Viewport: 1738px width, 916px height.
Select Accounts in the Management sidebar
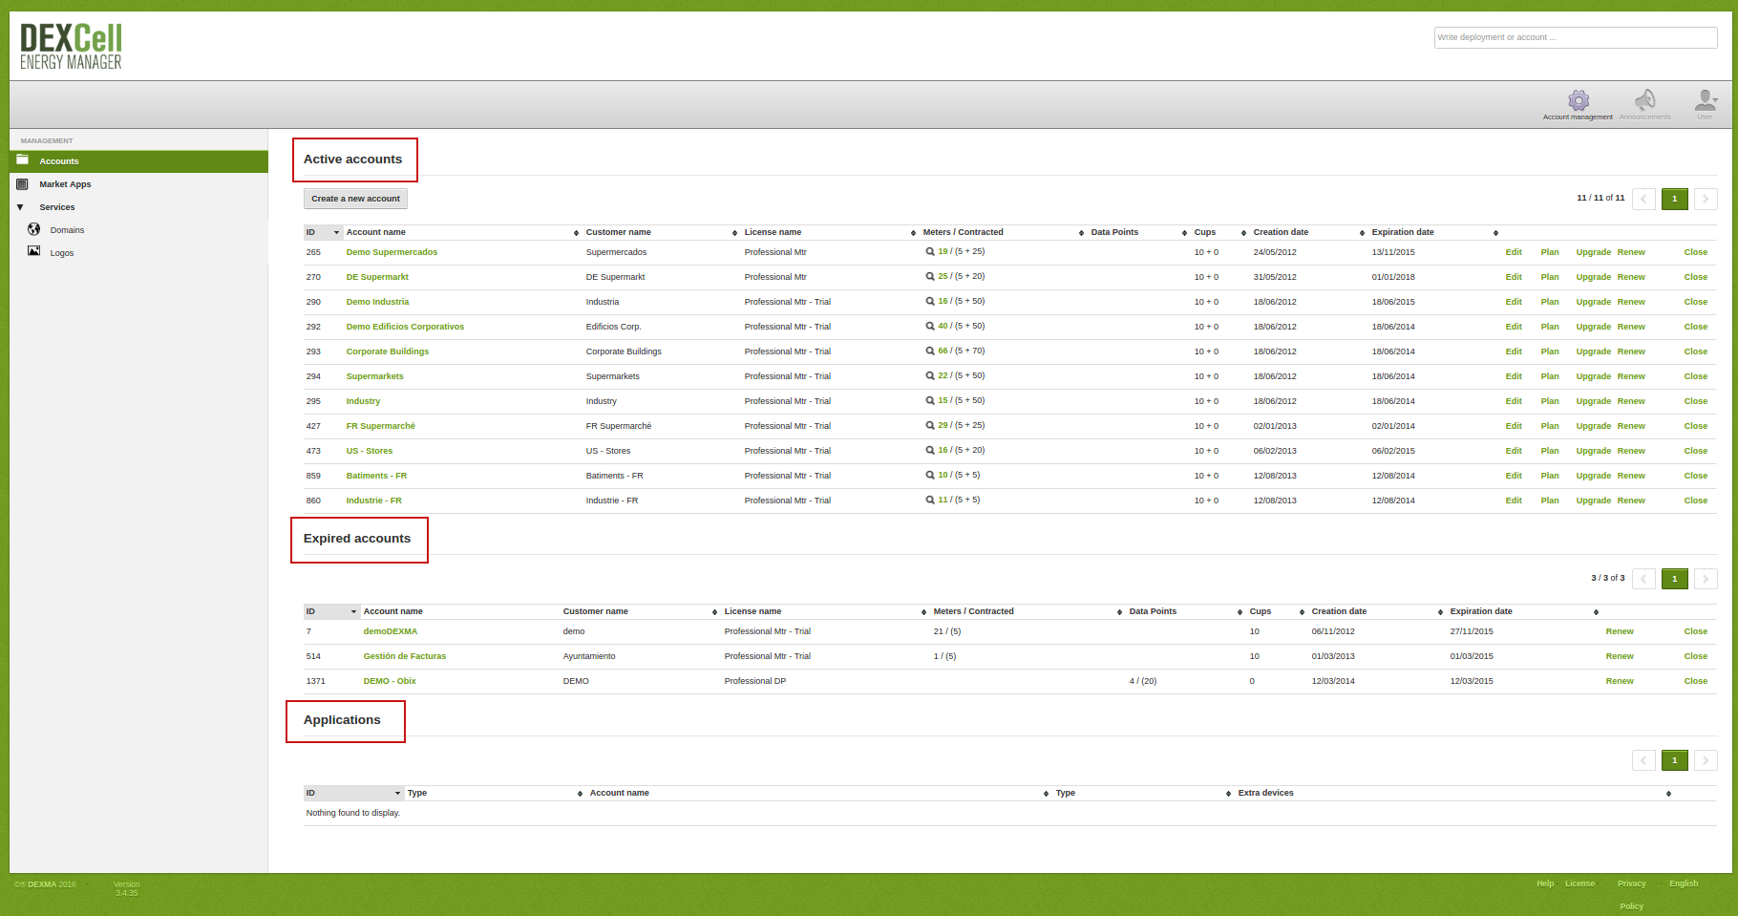59,160
